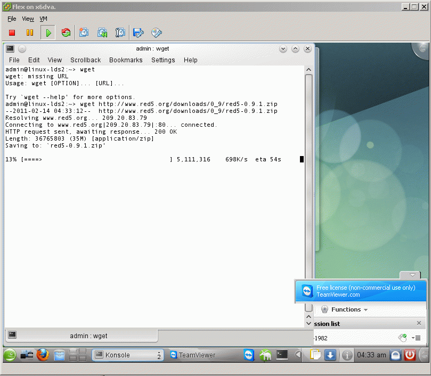431x376 pixels.
Task: Take a VM snapshot
Action: click(84, 32)
